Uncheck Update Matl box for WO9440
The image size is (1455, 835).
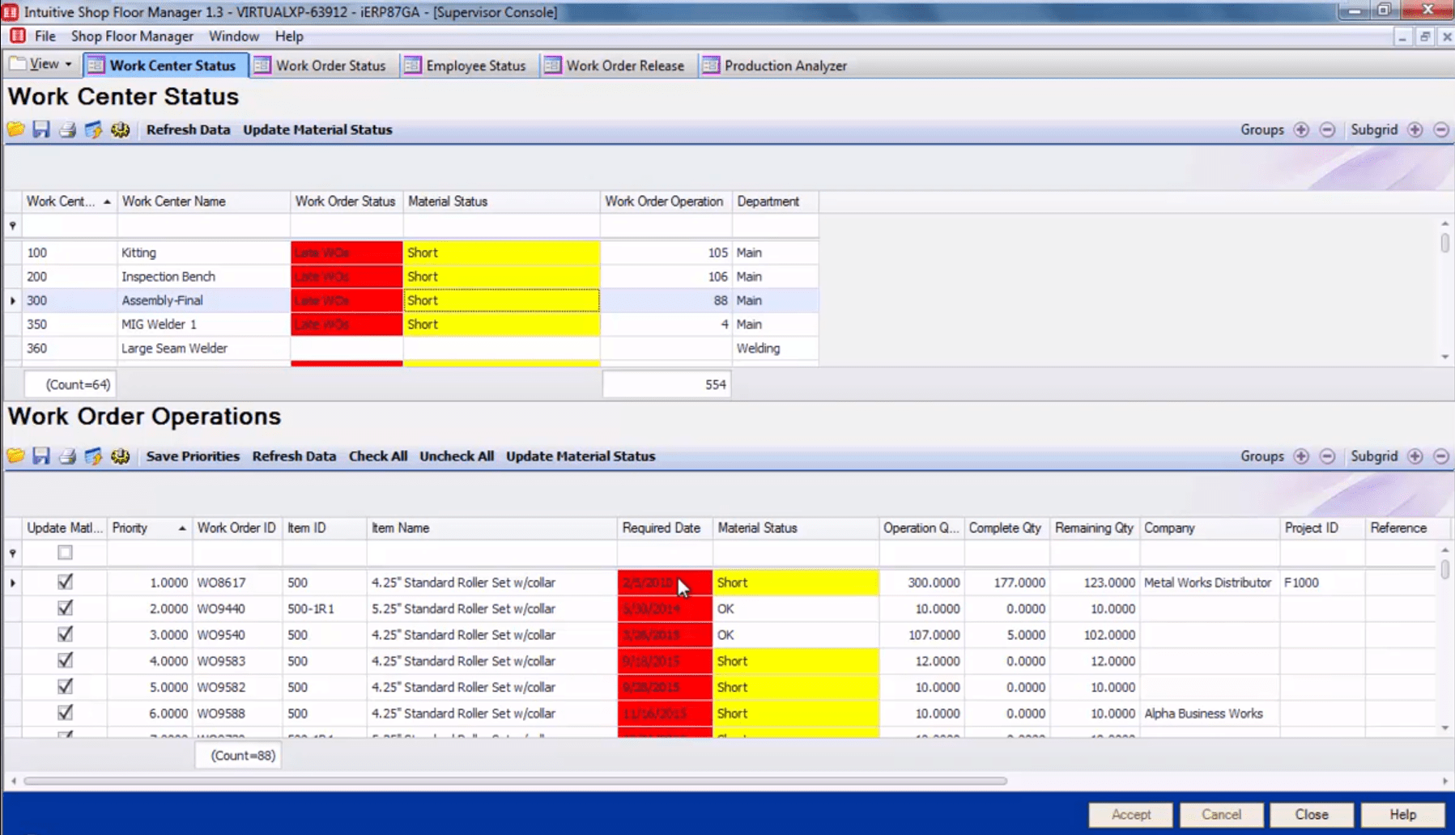(x=65, y=608)
